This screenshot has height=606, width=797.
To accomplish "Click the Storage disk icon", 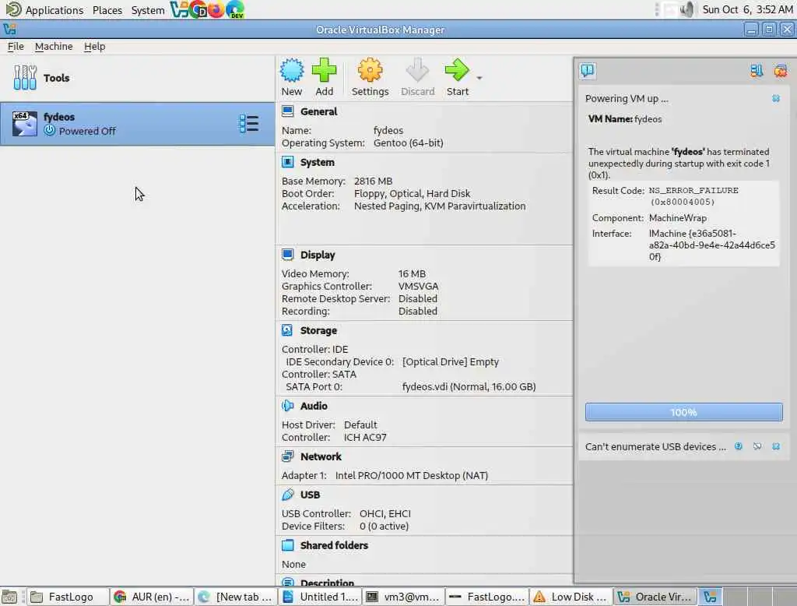I will point(288,330).
